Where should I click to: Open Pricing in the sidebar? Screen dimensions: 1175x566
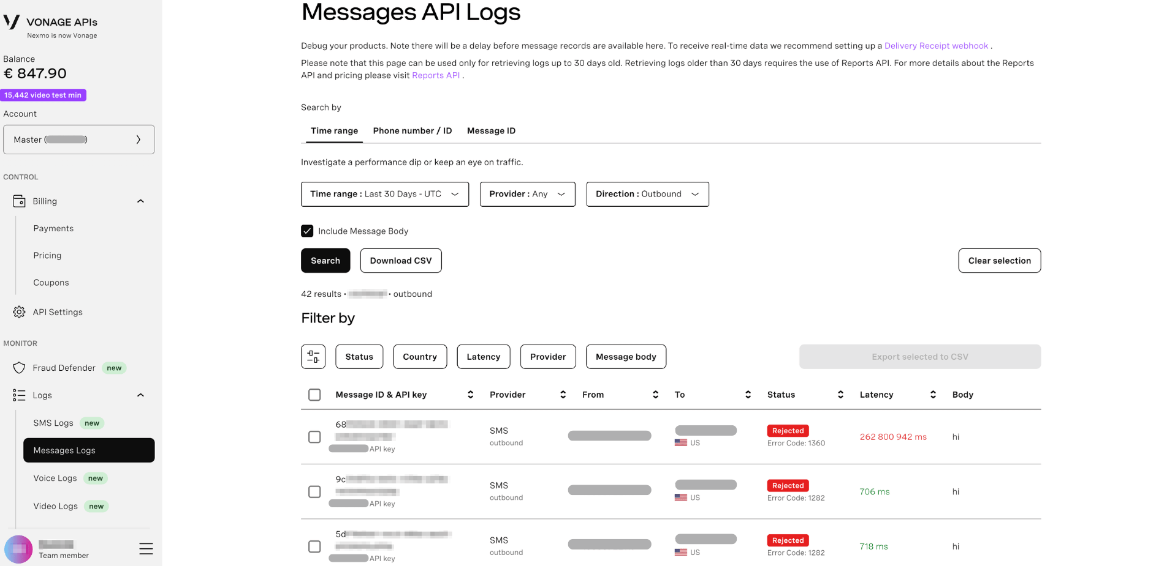coord(47,255)
